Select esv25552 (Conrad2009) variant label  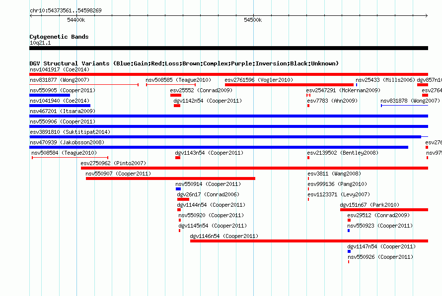201,90
